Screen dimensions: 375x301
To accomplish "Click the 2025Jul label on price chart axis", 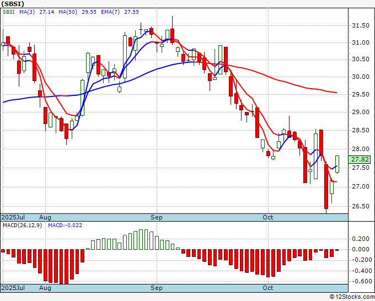I will point(13,217).
